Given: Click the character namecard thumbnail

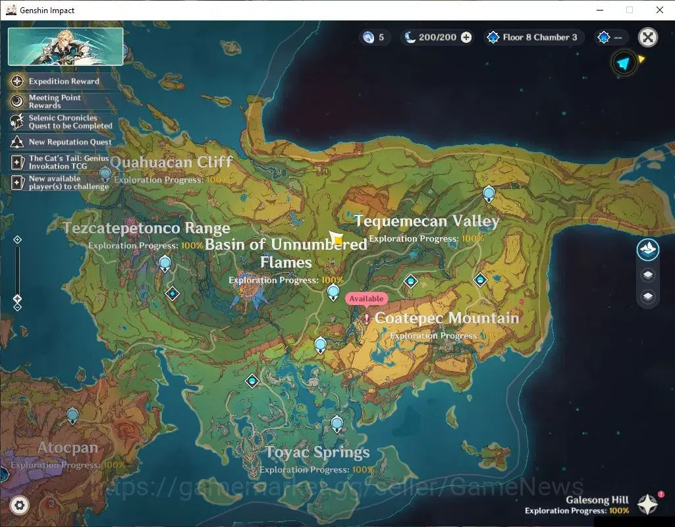Looking at the screenshot, I should click(65, 47).
